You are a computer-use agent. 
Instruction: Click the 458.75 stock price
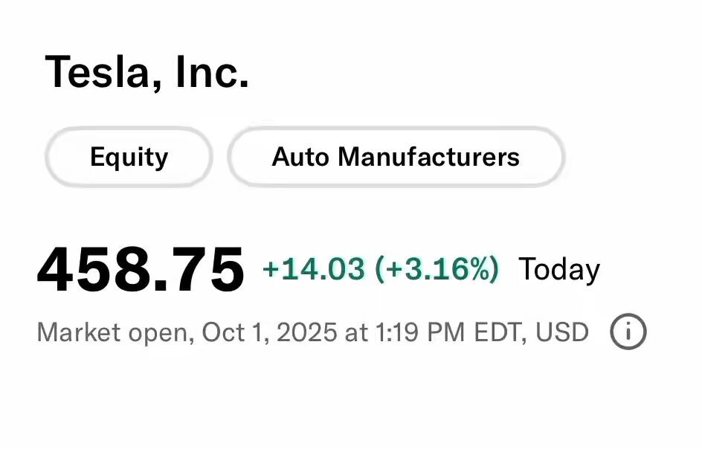[141, 271]
